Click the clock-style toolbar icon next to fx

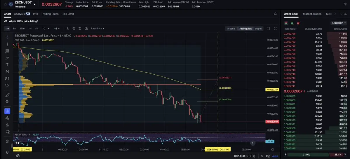point(74,29)
